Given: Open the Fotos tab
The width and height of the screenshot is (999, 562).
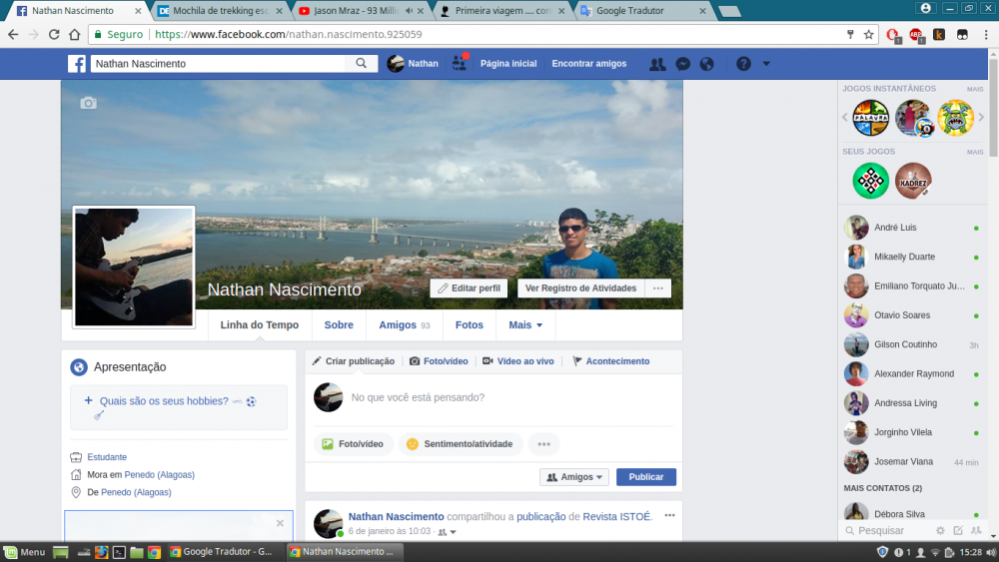Looking at the screenshot, I should [469, 325].
